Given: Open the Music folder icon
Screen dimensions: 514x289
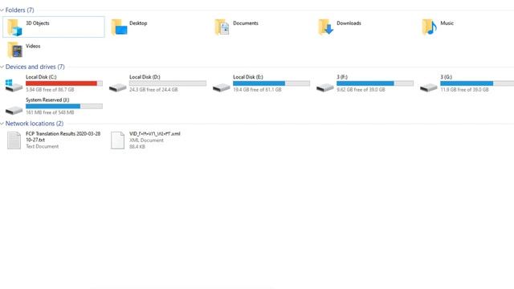Looking at the screenshot, I should coord(430,27).
